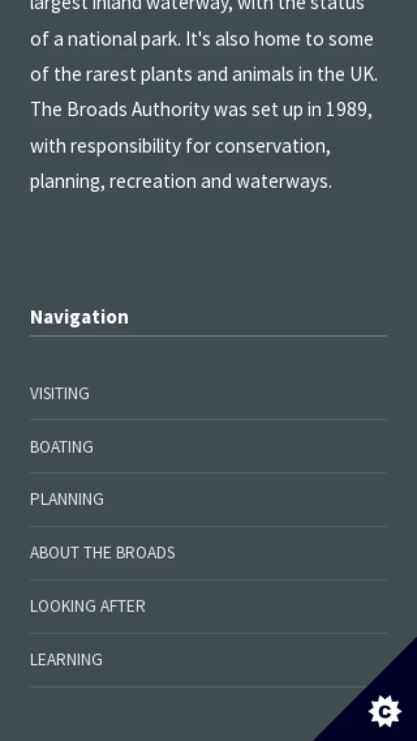Visit the LEARNING navigation link

pyautogui.click(x=66, y=660)
